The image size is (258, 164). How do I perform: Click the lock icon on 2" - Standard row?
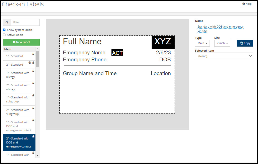click(33, 63)
